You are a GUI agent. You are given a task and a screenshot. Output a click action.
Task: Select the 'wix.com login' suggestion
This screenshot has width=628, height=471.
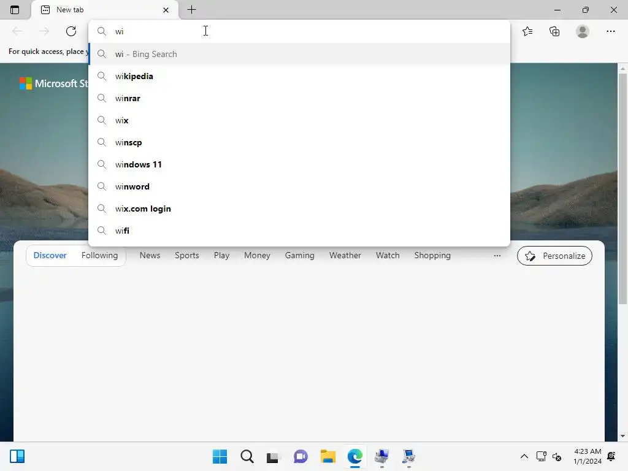299,209
